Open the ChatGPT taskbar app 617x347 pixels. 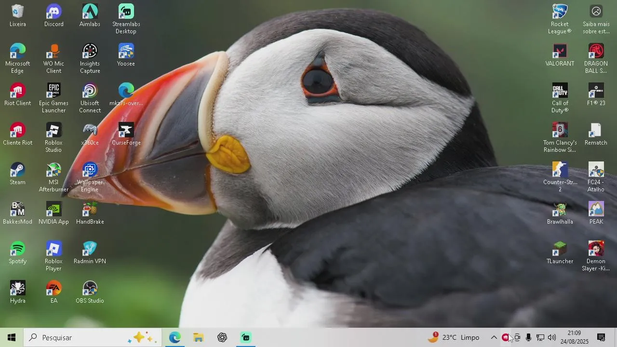tap(222, 337)
